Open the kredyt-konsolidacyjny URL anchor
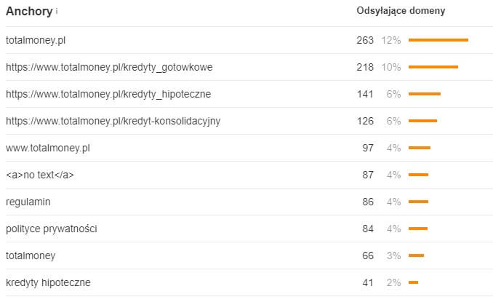Image resolution: width=493 pixels, height=297 pixels. point(113,121)
